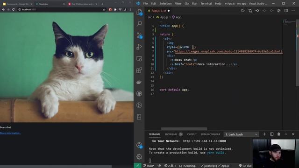Click the yarn build text in terminal

point(215,153)
